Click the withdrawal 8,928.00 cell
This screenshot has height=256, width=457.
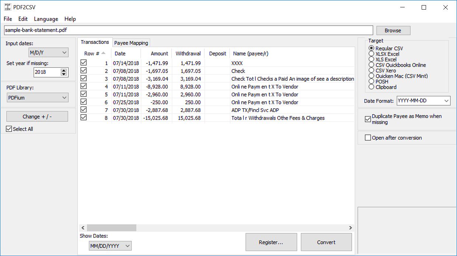click(x=188, y=87)
